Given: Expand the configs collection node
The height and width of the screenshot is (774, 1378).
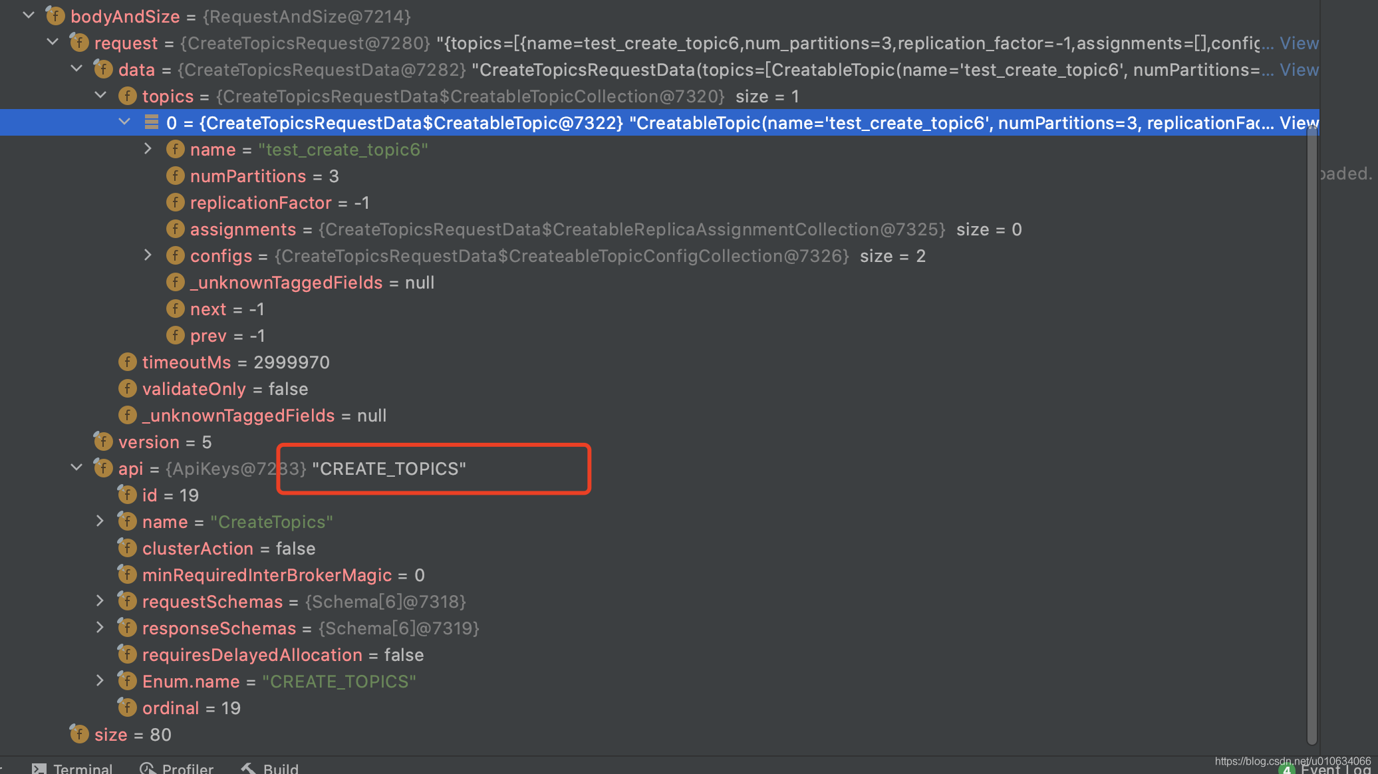Looking at the screenshot, I should click(x=148, y=255).
